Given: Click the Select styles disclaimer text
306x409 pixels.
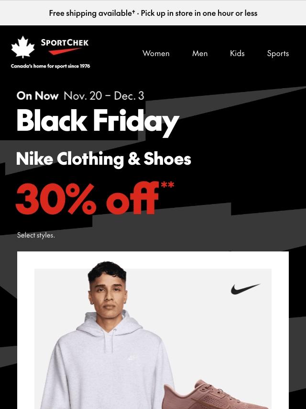Looking at the screenshot, I should pos(36,235).
